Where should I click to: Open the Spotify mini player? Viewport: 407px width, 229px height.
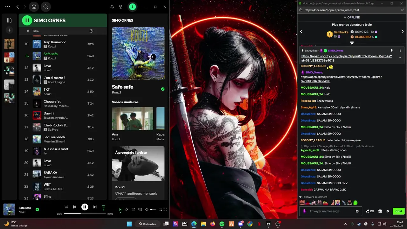click(x=160, y=210)
